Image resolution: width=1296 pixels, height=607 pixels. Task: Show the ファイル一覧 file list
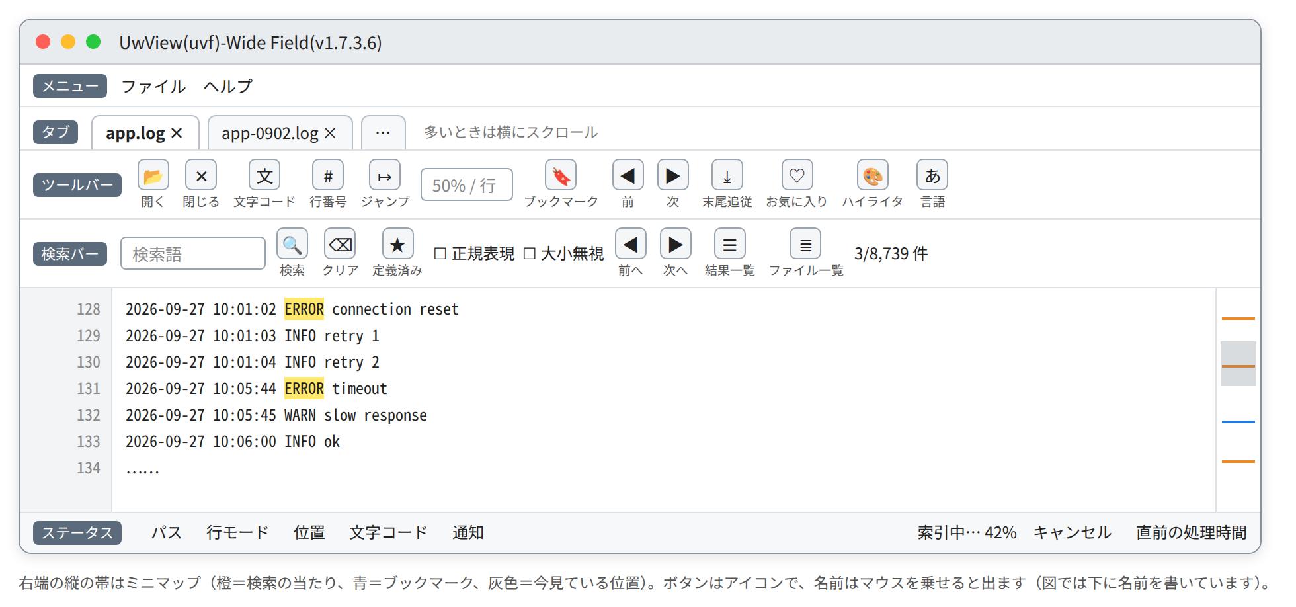pyautogui.click(x=805, y=244)
